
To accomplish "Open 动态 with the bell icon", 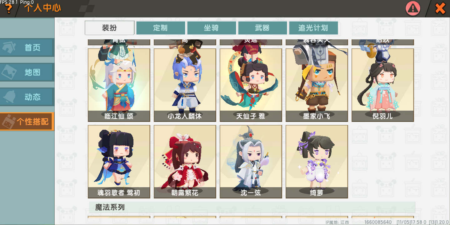I will (27, 97).
